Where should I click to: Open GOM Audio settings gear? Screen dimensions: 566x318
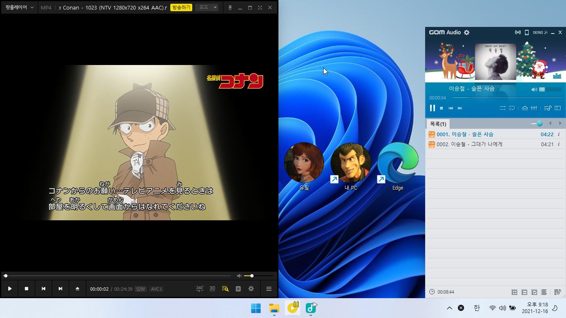[x=467, y=32]
